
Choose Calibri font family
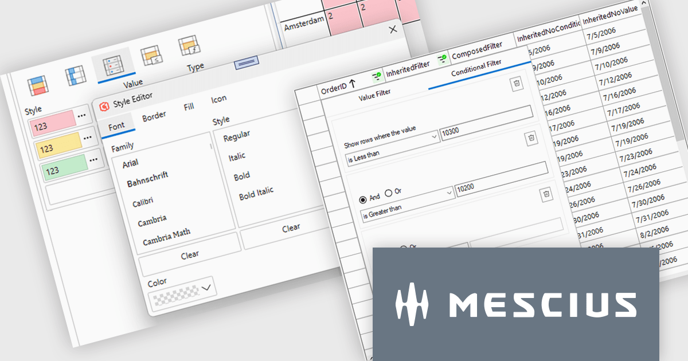(x=143, y=202)
